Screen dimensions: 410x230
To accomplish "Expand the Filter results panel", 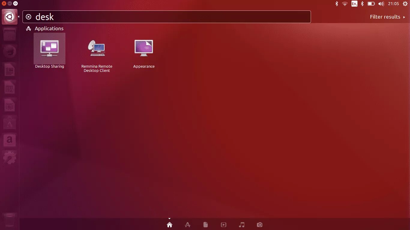I will pos(387,17).
